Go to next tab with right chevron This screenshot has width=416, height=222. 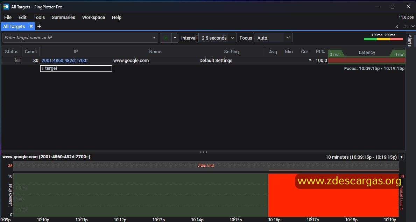pyautogui.click(x=405, y=26)
